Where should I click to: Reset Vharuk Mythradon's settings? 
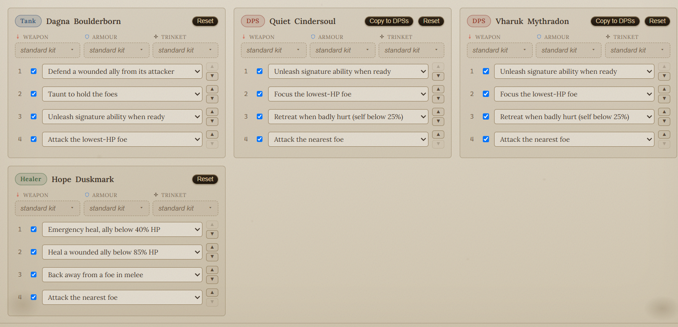tap(657, 21)
